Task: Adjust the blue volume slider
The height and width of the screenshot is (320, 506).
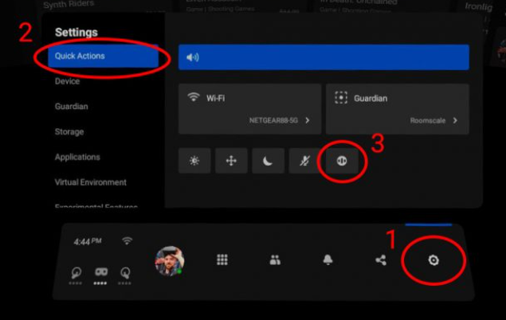Action: point(324,57)
